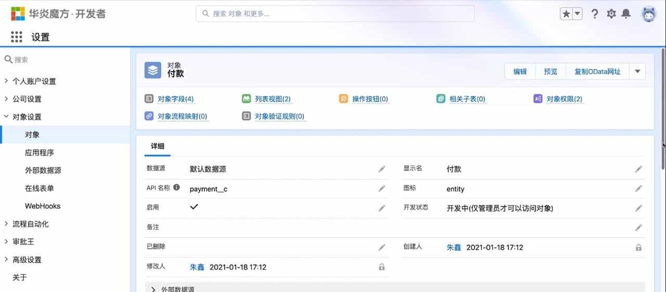Open notifications bell icon
The image size is (666, 292).
(x=626, y=14)
